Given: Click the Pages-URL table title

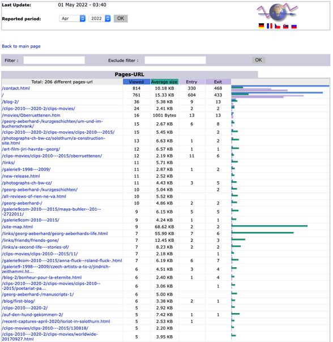Looking at the screenshot, I should 129,74.
